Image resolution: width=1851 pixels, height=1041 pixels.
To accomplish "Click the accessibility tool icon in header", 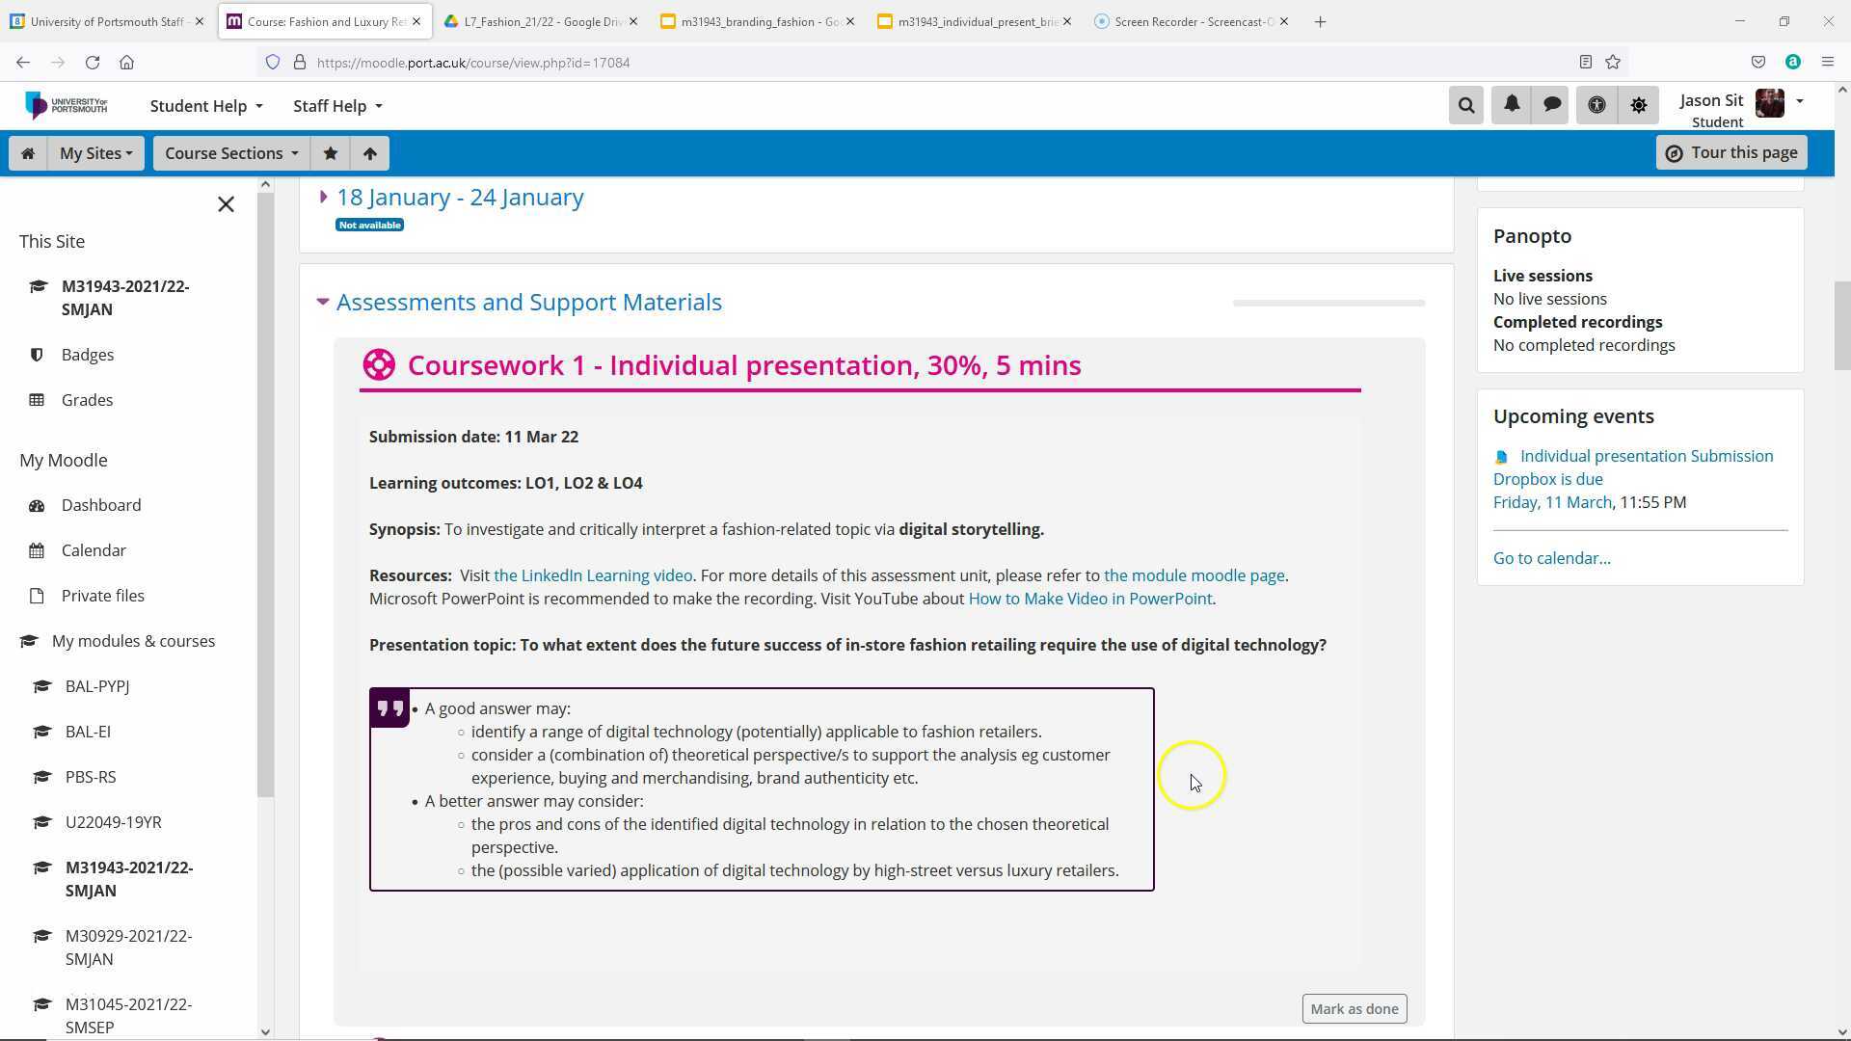I will [x=1596, y=105].
